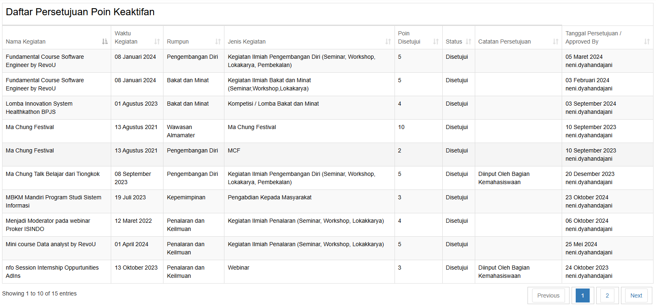This screenshot has width=656, height=307.
Task: Select 'MBKM Mandiri Program Studi Sistem Informasi'
Action: tap(54, 201)
